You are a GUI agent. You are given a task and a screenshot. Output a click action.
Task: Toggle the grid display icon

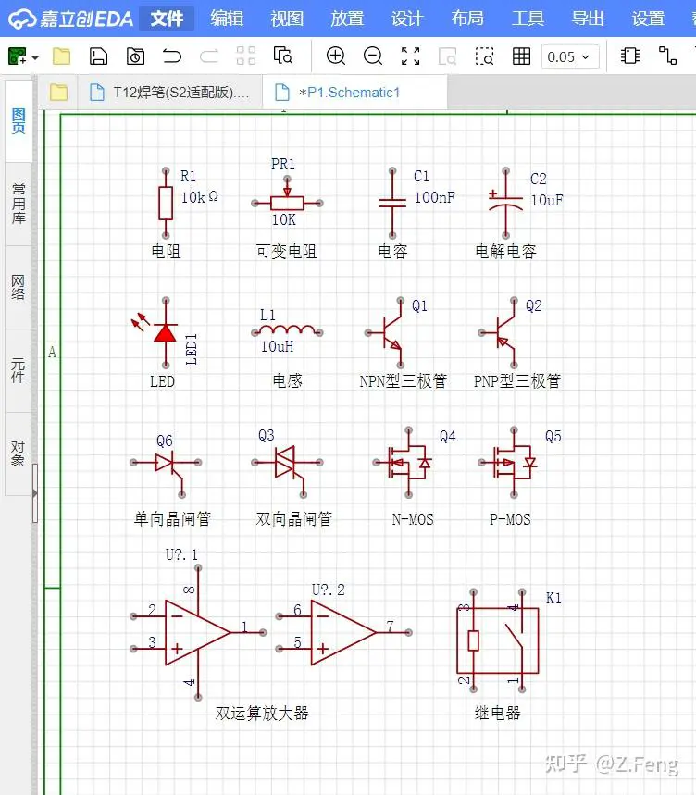tap(521, 56)
